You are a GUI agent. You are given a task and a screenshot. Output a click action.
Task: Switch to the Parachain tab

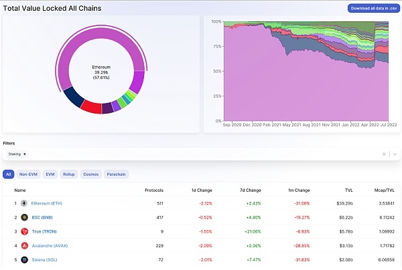116,174
